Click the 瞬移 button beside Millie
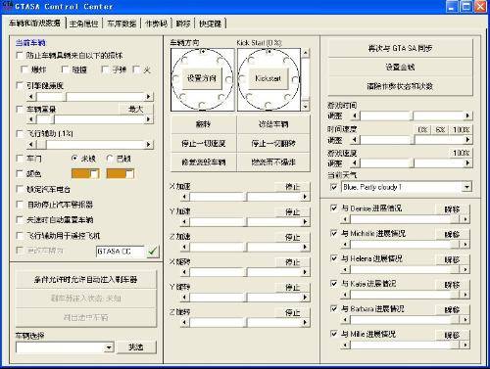The image size is (490, 369). pyautogui.click(x=453, y=335)
